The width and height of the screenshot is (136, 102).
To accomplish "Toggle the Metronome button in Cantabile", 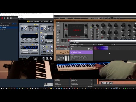I will [x=15, y=18].
